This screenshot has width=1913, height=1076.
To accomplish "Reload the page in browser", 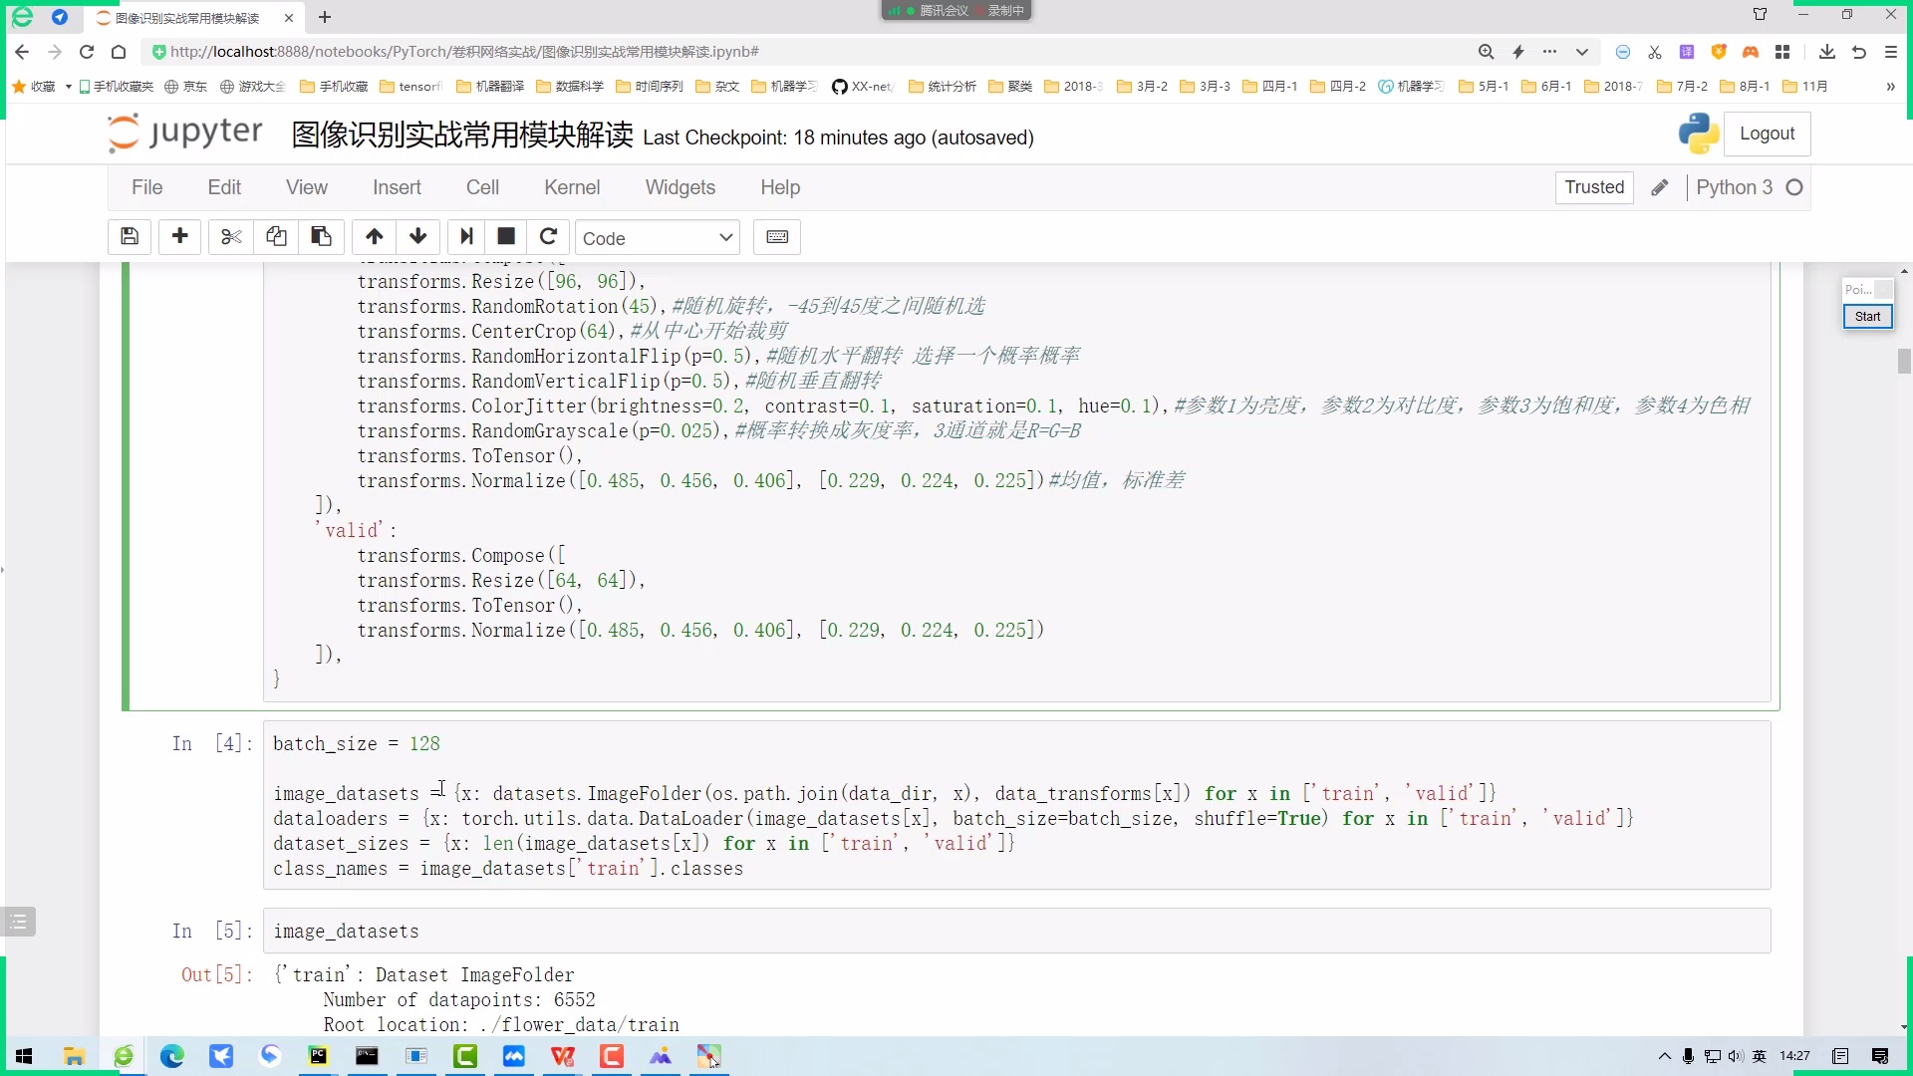I will click(x=87, y=52).
